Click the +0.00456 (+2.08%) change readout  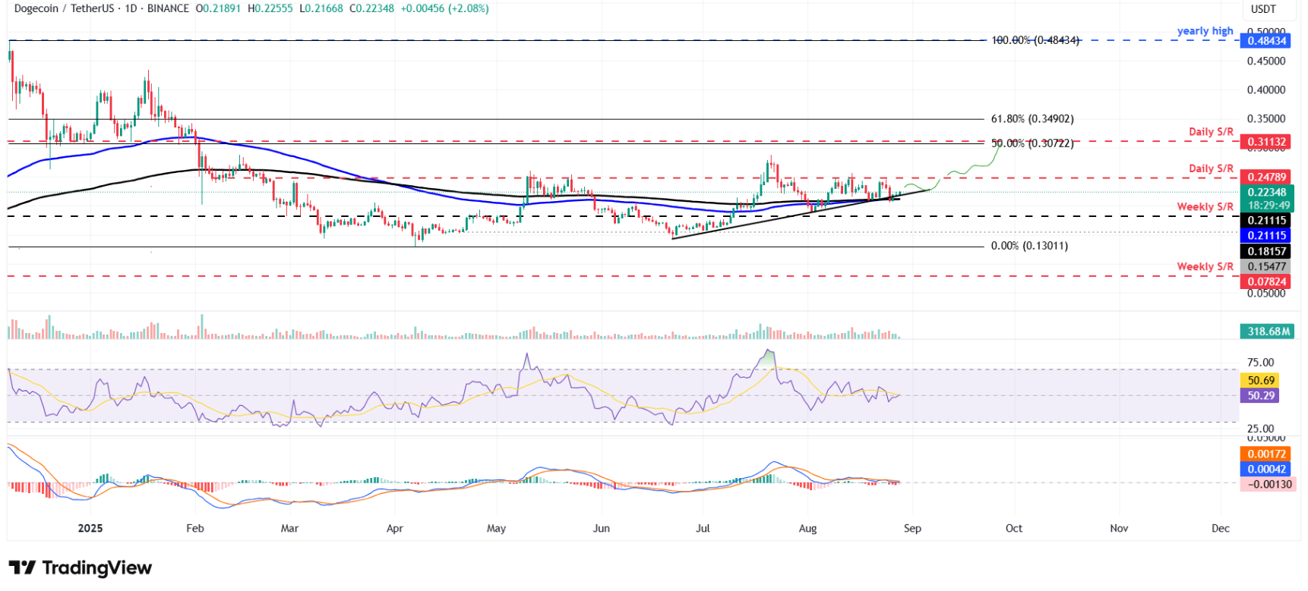pos(445,8)
